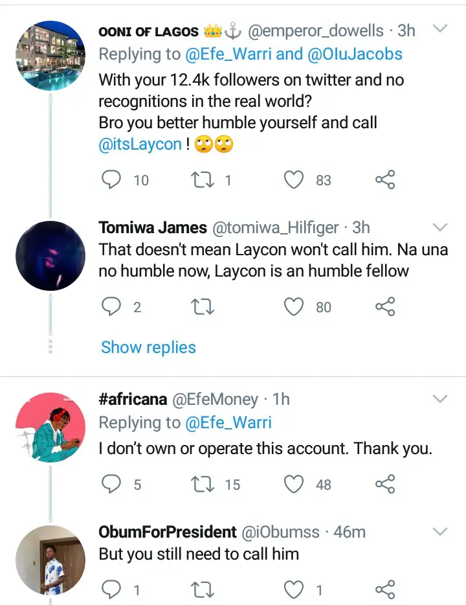Share the #africana tweet

coord(385,483)
